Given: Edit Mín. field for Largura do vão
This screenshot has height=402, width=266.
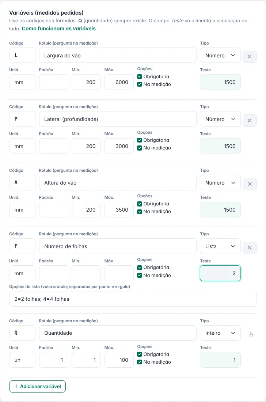Looking at the screenshot, I should point(86,82).
